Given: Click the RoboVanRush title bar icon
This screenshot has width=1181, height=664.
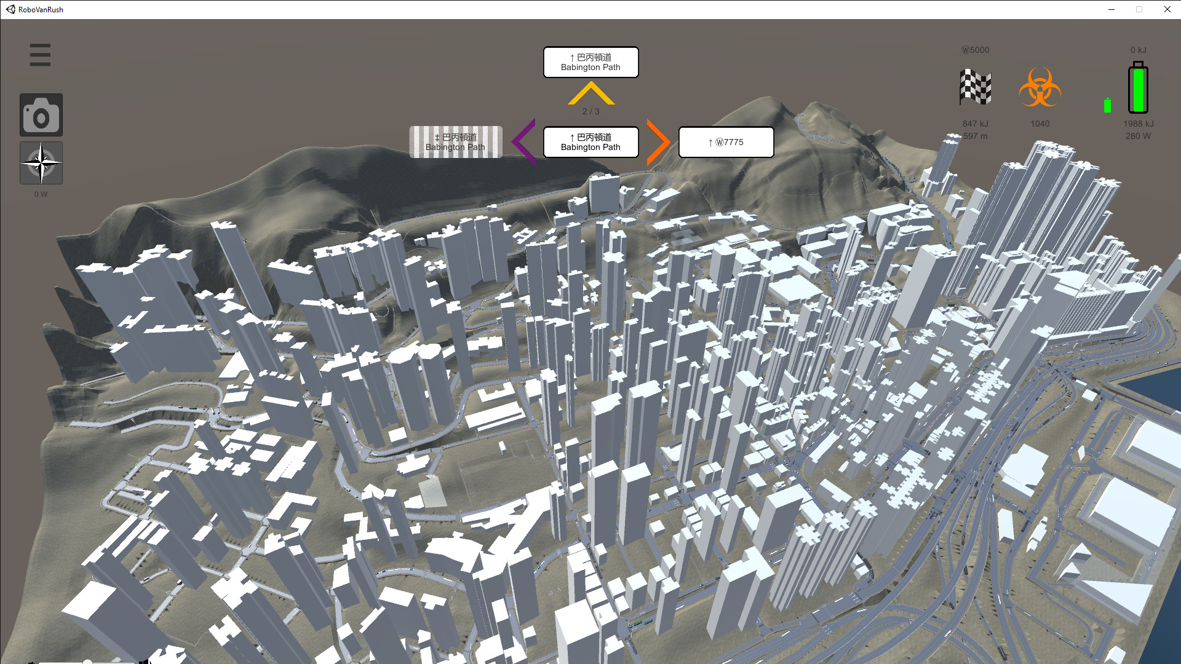Looking at the screenshot, I should pos(10,9).
